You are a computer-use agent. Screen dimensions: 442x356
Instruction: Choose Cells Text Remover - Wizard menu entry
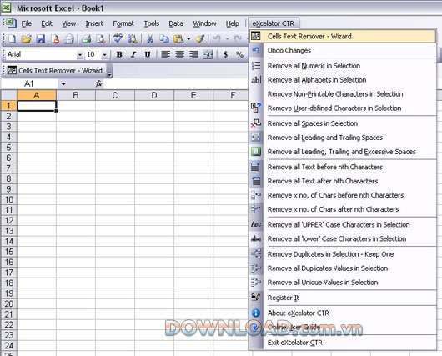(343, 36)
